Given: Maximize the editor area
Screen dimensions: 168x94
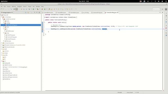Looking at the screenshot, I should [x=162, y=13].
